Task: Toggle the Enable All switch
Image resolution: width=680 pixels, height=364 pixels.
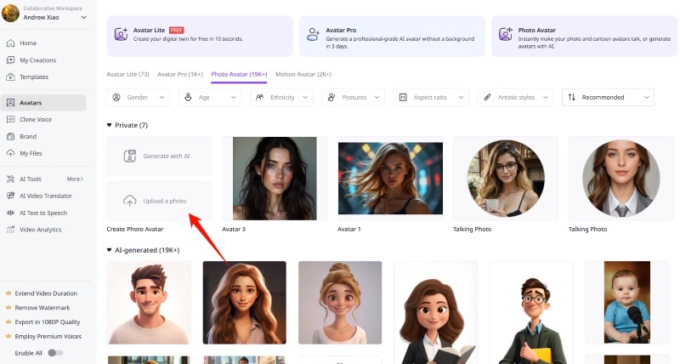Action: 54,352
